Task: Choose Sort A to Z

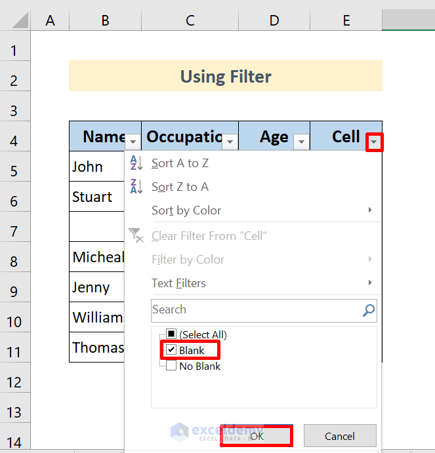Action: tap(253, 163)
